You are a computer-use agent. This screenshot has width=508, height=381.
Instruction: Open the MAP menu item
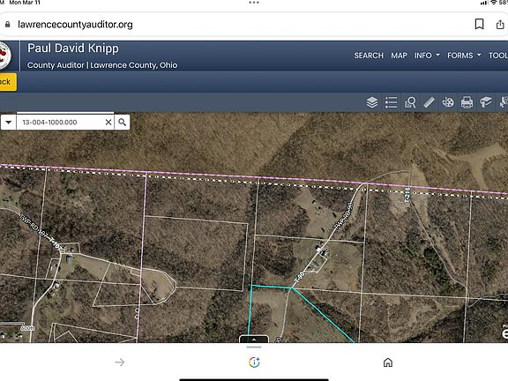coord(399,56)
